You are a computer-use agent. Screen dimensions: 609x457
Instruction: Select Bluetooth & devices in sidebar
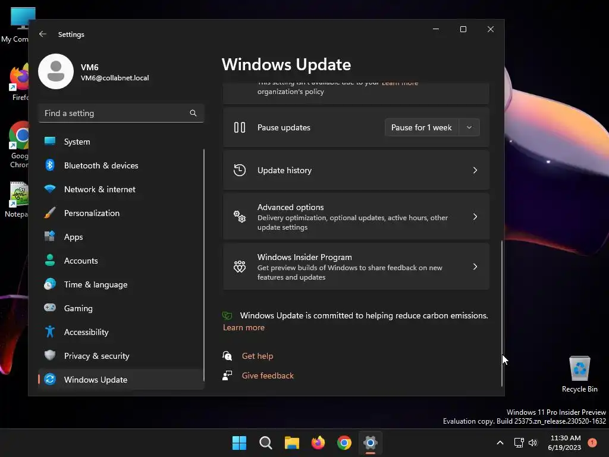pyautogui.click(x=121, y=165)
